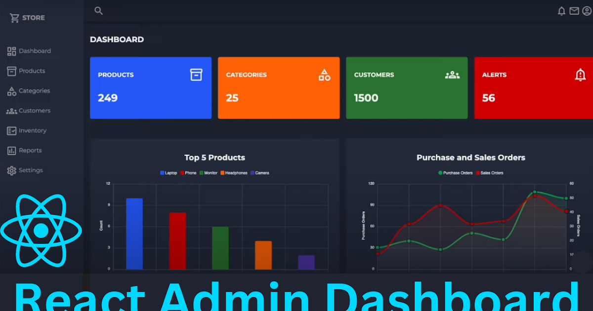
Task: Open the green CUSTOMERS 1500 card
Action: 407,88
